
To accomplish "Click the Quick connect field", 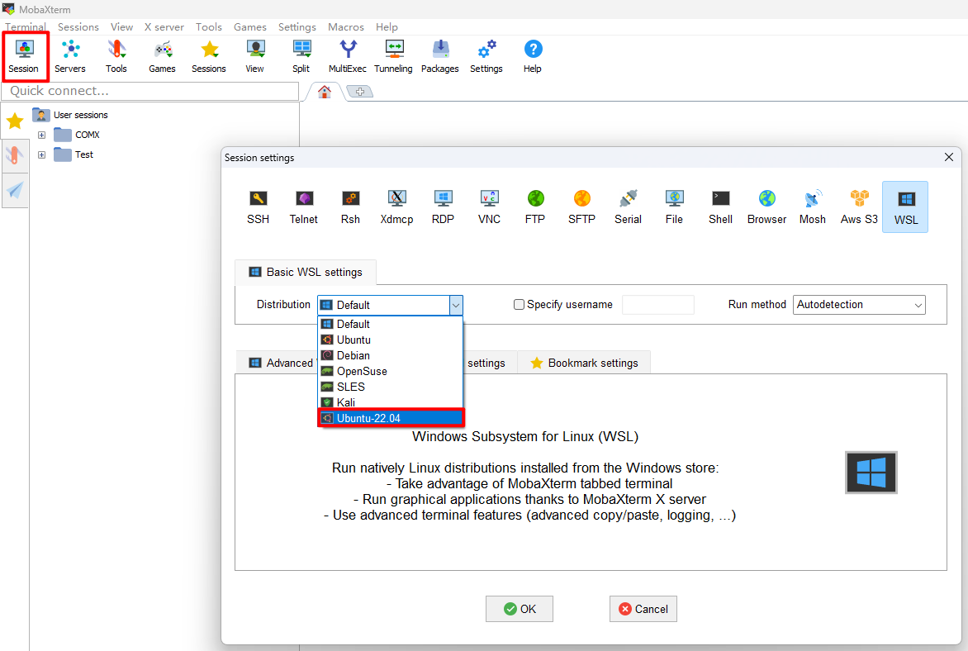I will (x=150, y=91).
